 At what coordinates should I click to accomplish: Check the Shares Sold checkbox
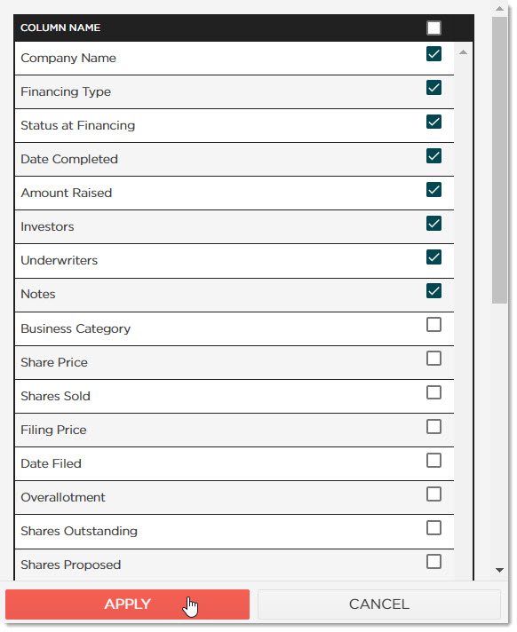433,392
